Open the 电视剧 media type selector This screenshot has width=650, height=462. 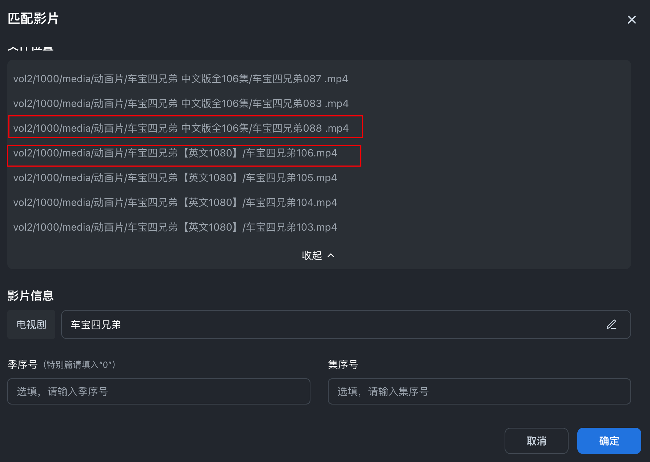click(x=31, y=324)
